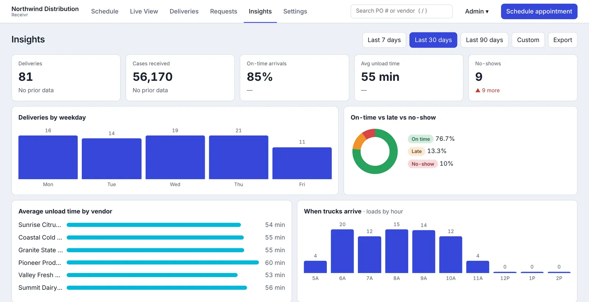This screenshot has width=589, height=302.
Task: Click the Tuesday delivery bar
Action: pyautogui.click(x=112, y=159)
